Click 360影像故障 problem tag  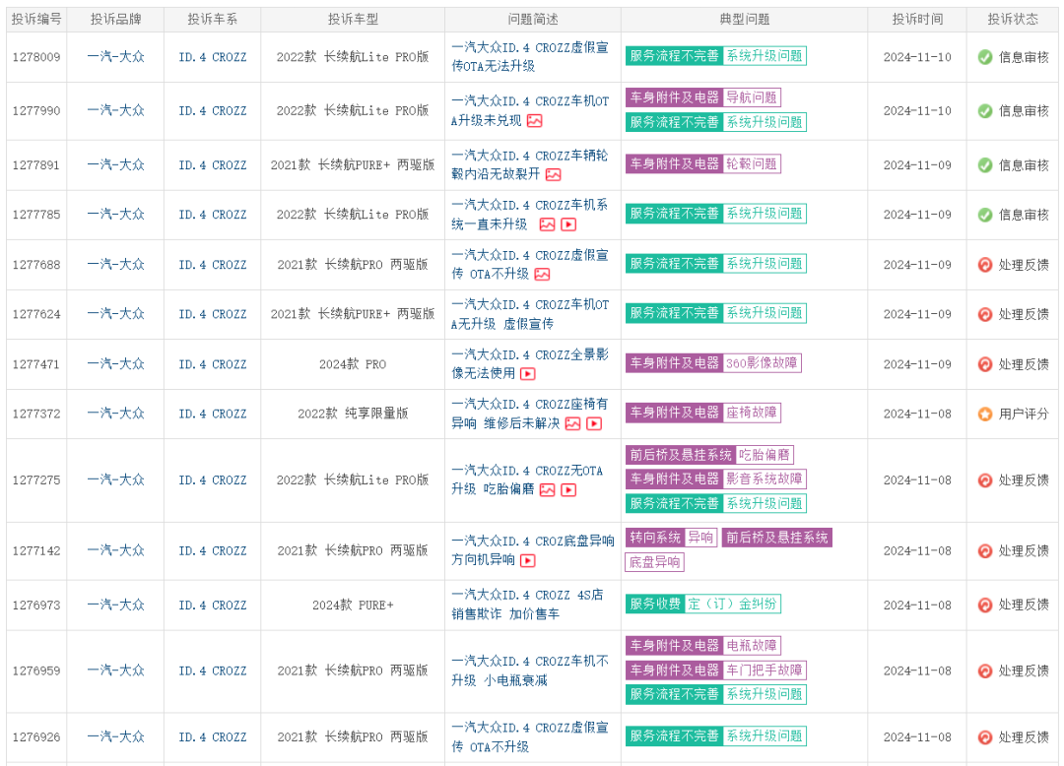[762, 363]
